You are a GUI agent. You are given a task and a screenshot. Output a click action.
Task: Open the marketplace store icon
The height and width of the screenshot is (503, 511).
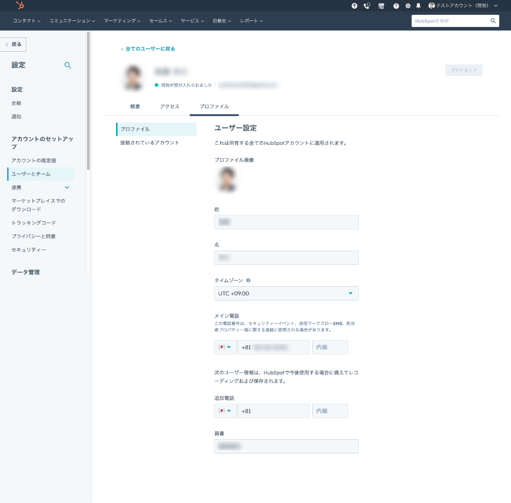tap(381, 6)
